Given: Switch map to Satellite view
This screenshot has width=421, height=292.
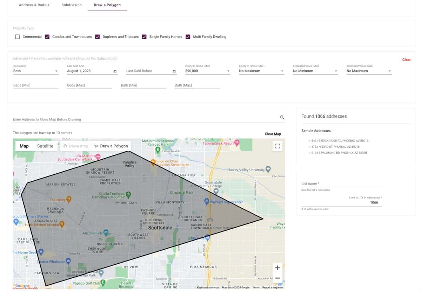Looking at the screenshot, I should [x=45, y=146].
